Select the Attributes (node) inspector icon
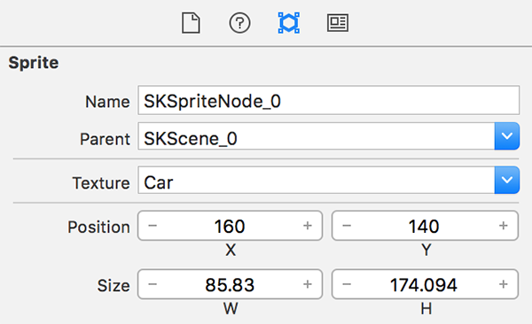Screen dimensions: 532x324 coord(289,23)
